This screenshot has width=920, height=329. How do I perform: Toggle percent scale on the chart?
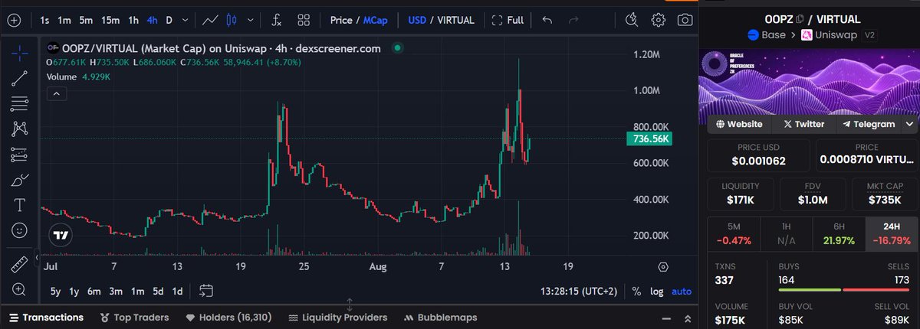636,291
